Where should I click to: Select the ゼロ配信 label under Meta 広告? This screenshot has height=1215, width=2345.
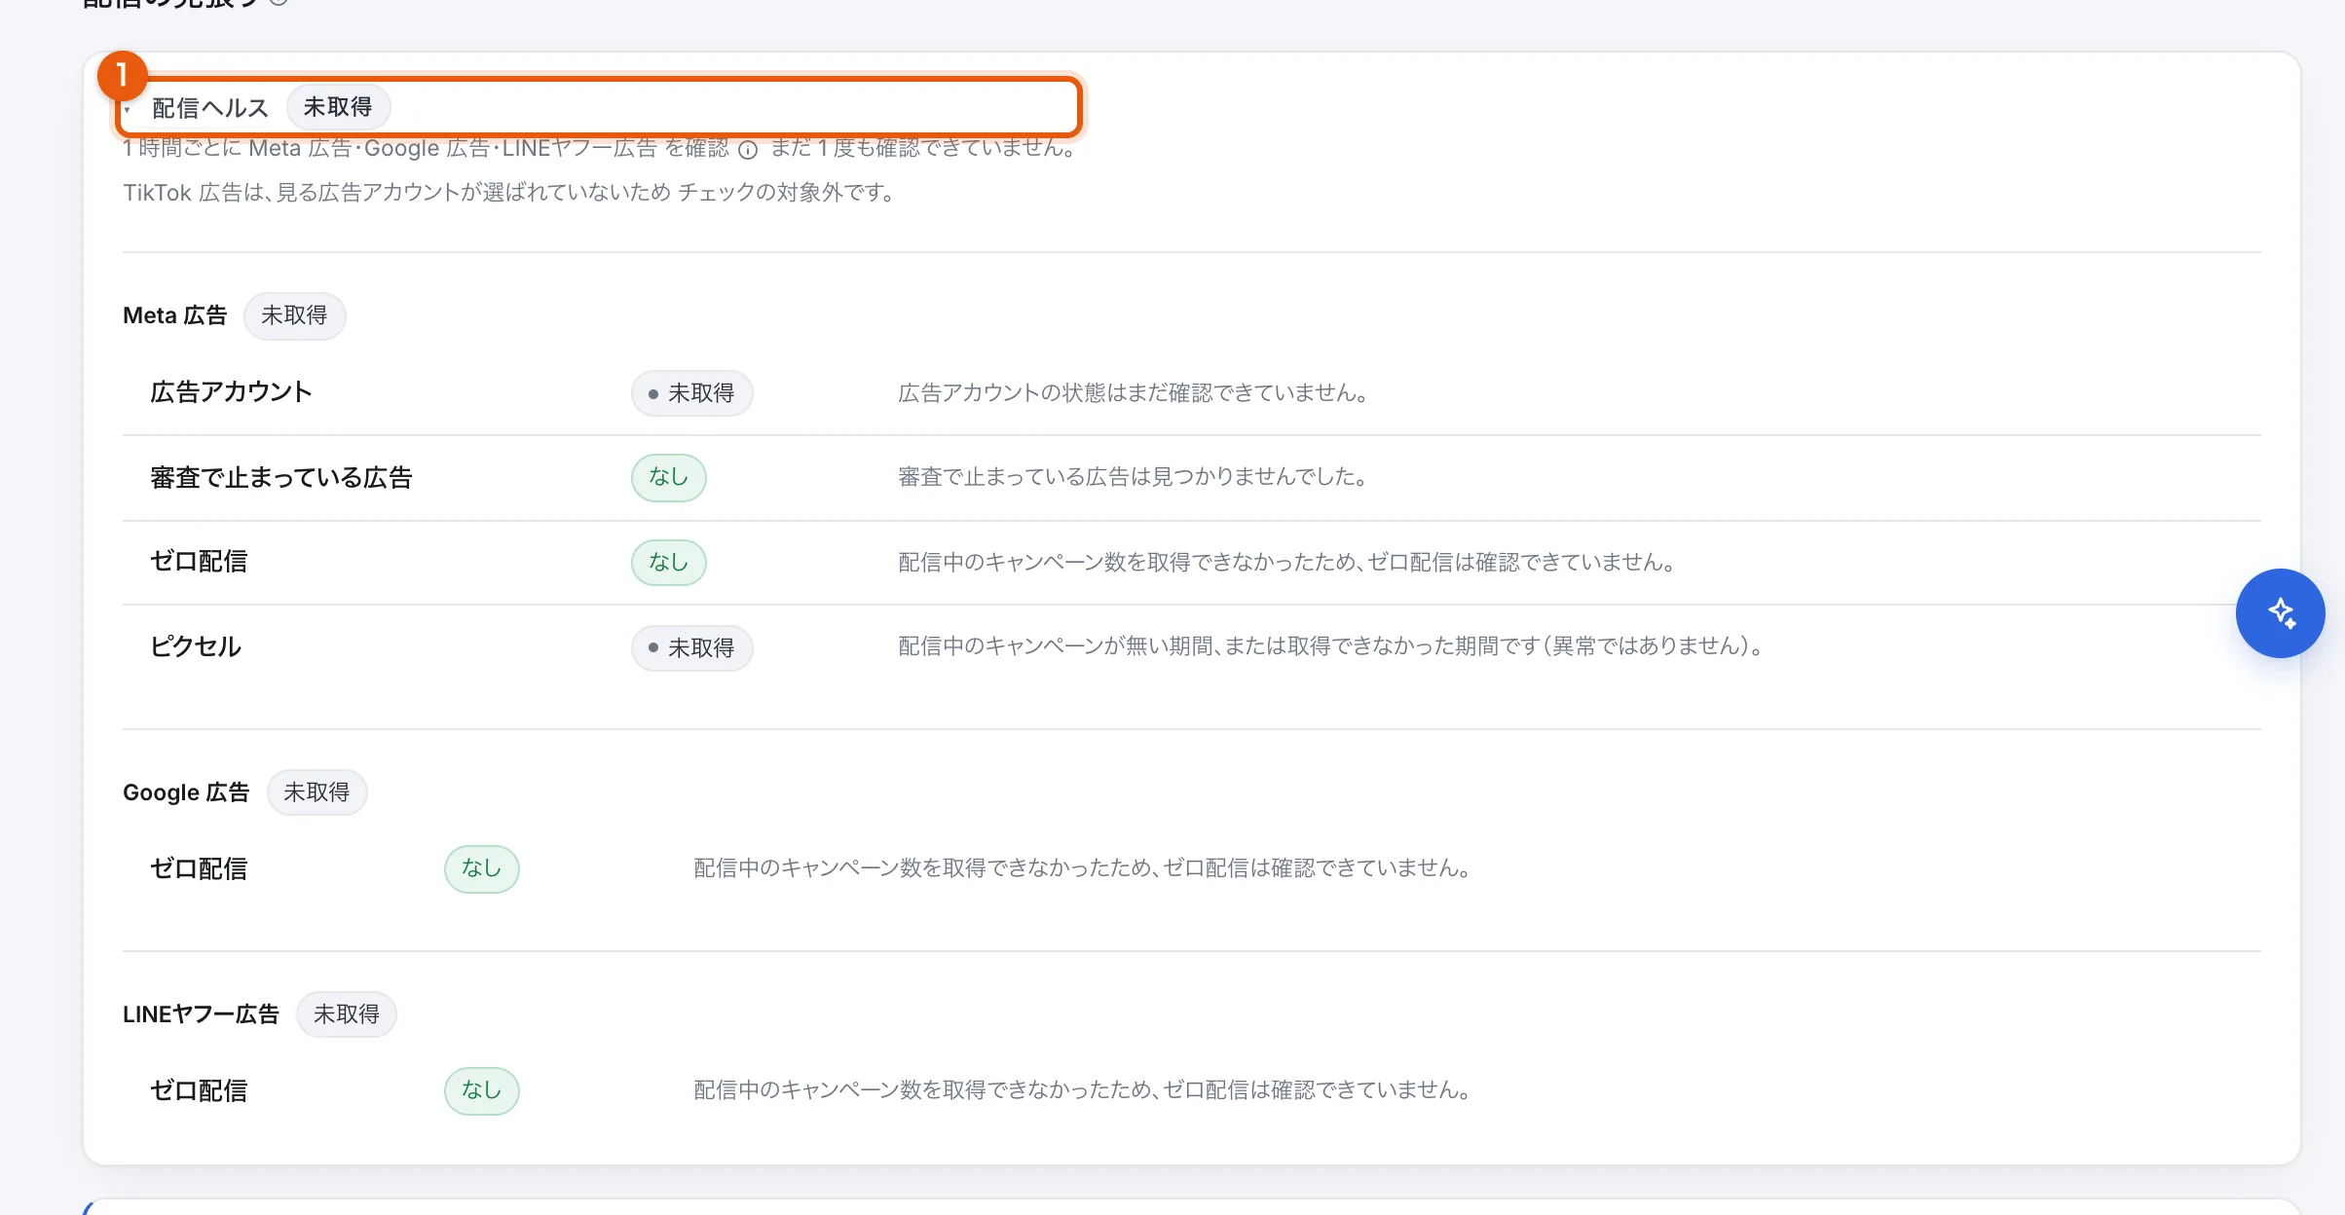(x=199, y=562)
